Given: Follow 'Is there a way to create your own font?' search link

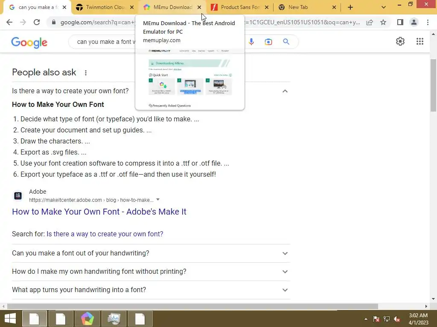Looking at the screenshot, I should point(105,234).
